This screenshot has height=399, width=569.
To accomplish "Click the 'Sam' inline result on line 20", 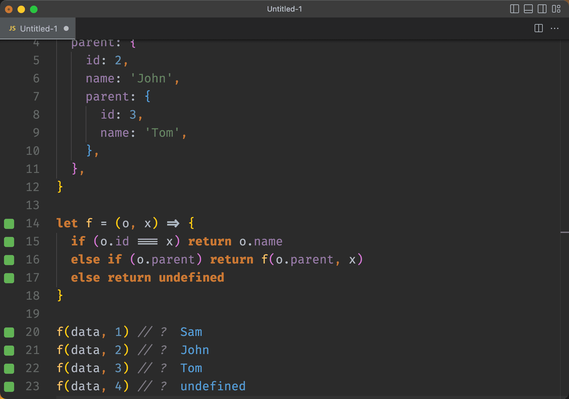I will (x=191, y=332).
